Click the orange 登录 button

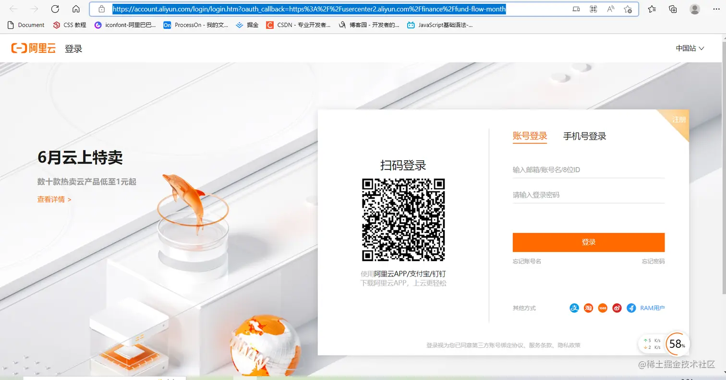[588, 242]
